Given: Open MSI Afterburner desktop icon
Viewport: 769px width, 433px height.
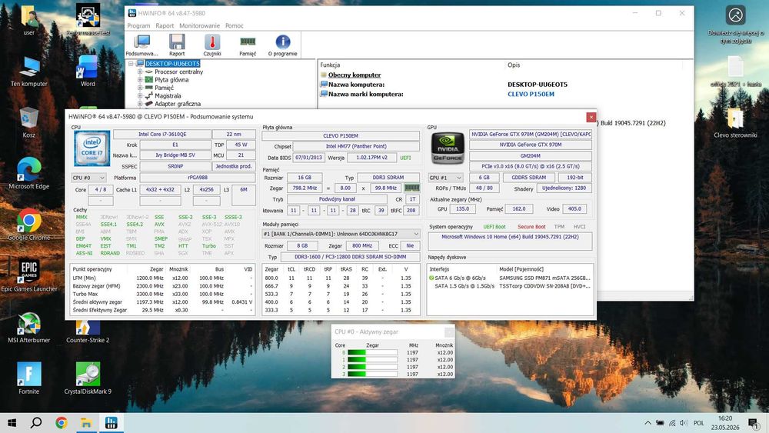Looking at the screenshot, I should [29, 328].
